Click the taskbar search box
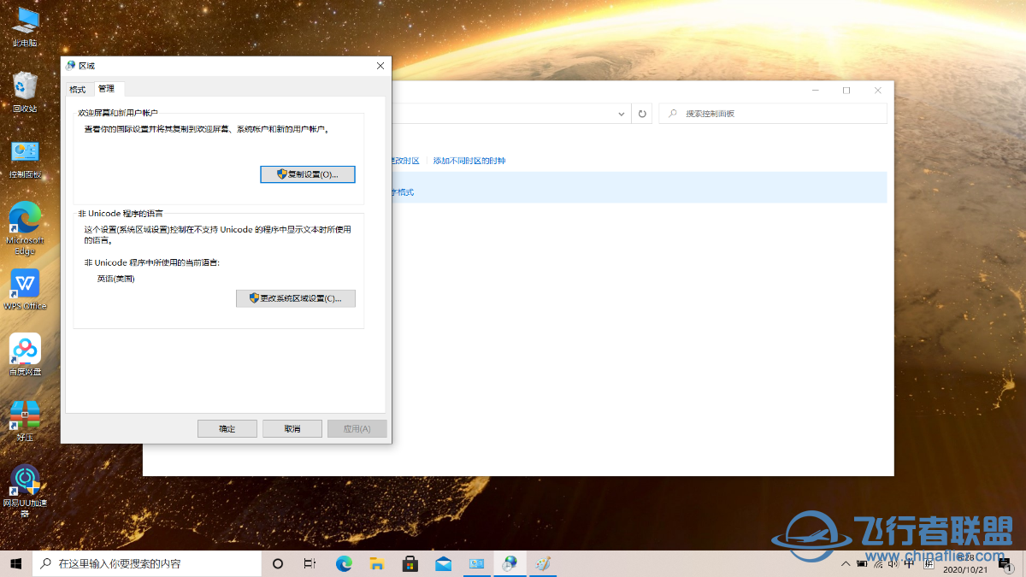Viewport: 1026px width, 577px height. 147,563
